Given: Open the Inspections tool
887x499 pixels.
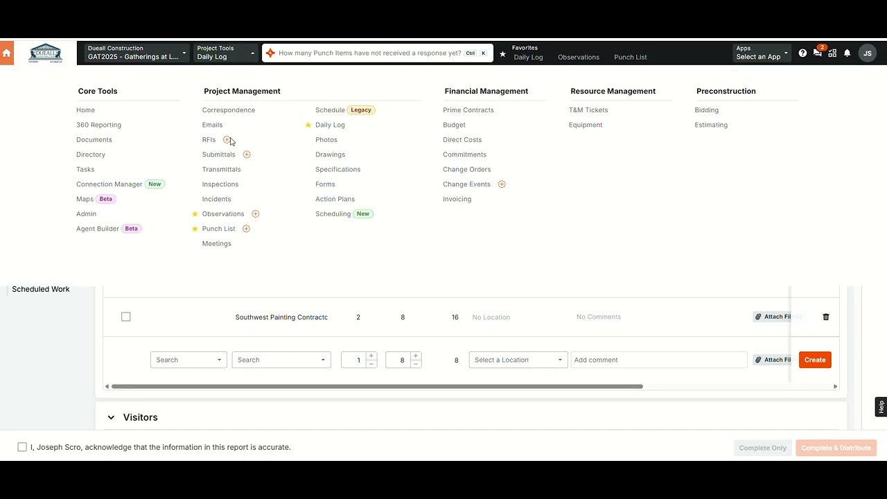Looking at the screenshot, I should [220, 184].
